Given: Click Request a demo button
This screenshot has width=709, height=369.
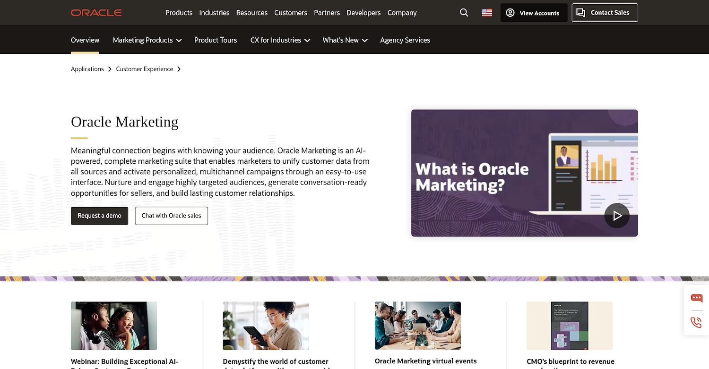Looking at the screenshot, I should (x=100, y=216).
